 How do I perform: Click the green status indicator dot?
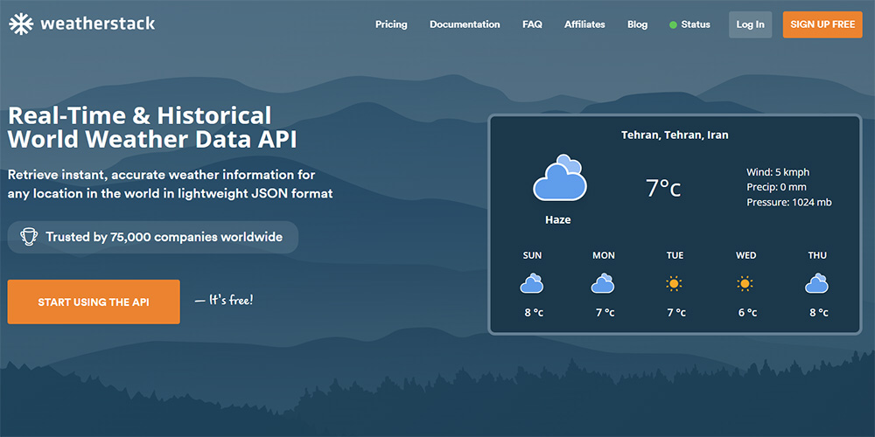coord(673,24)
